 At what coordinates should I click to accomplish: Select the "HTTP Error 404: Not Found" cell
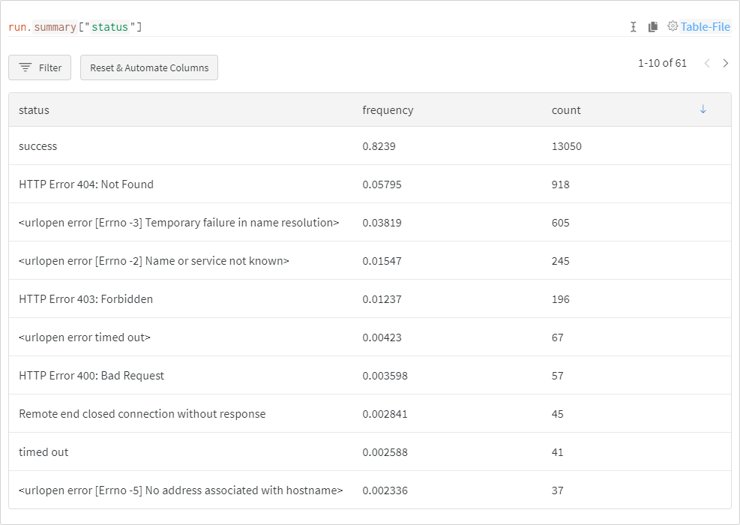pos(86,184)
